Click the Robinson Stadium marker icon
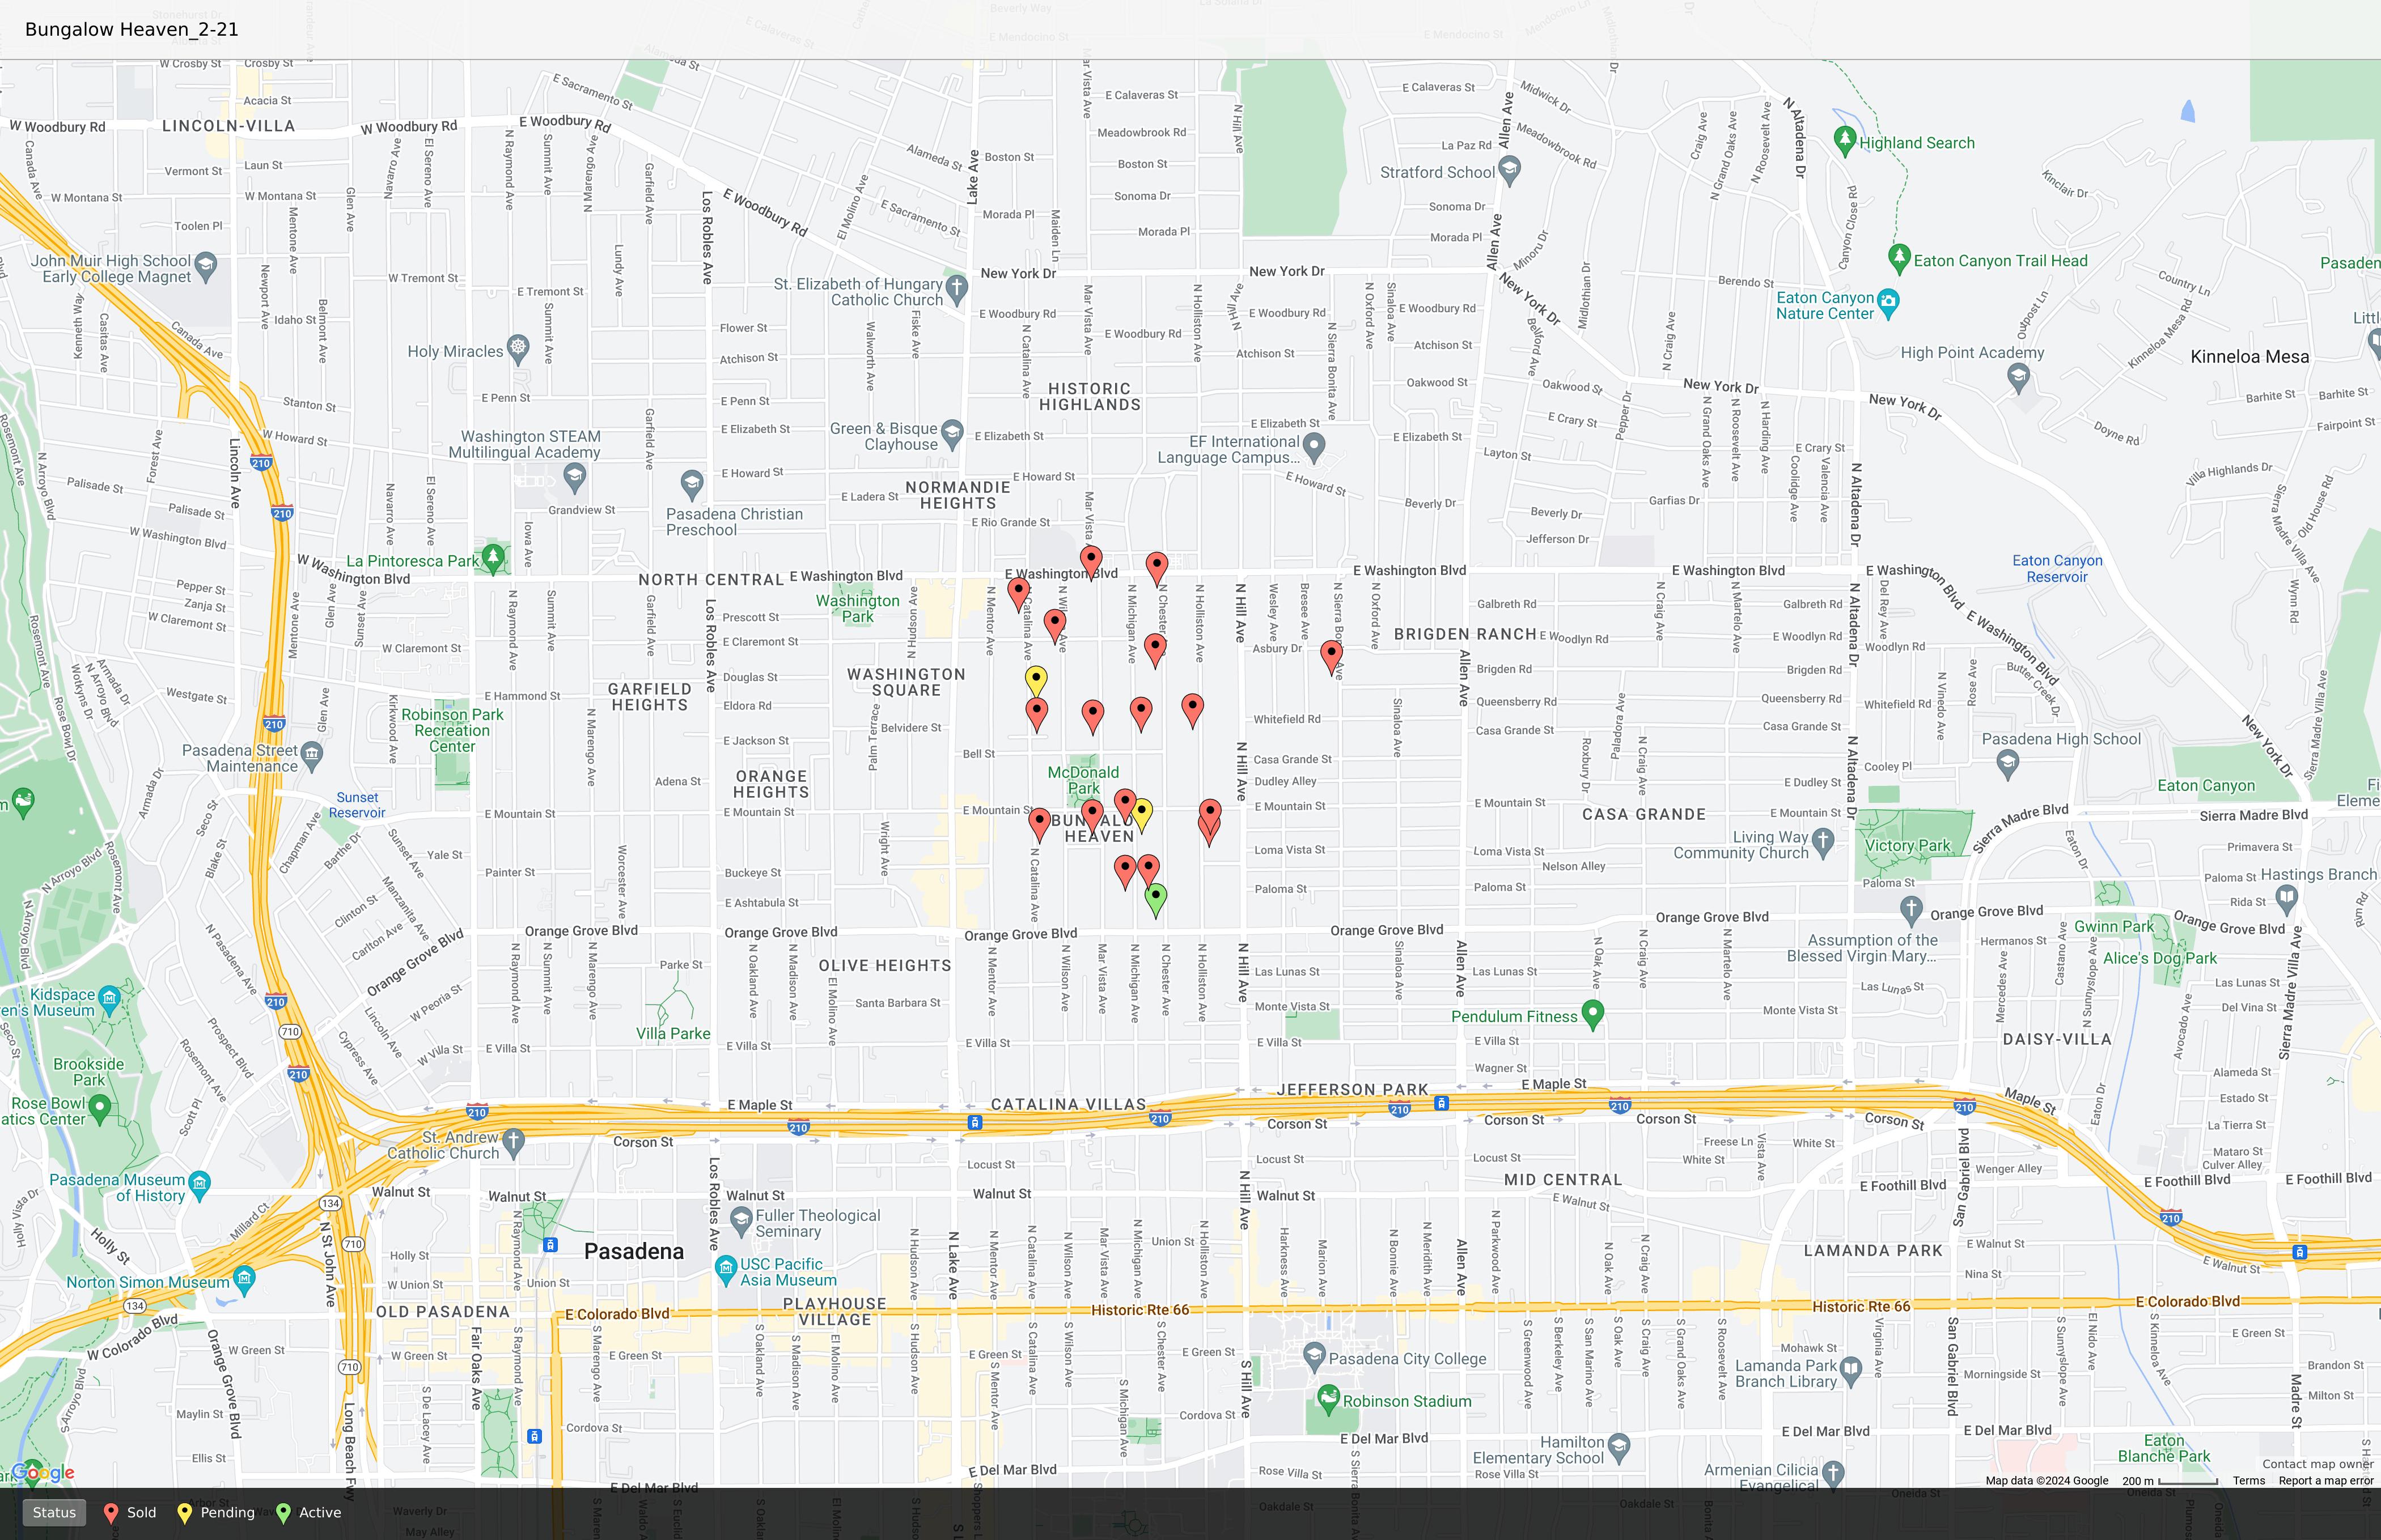 1328,1398
